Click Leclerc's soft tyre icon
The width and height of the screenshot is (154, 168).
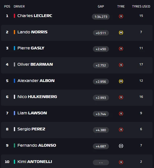coord(121,17)
